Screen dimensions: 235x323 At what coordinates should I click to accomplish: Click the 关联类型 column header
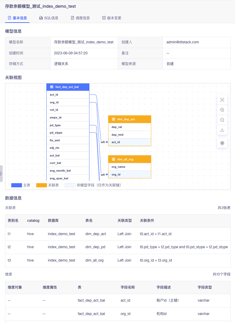click(124, 220)
